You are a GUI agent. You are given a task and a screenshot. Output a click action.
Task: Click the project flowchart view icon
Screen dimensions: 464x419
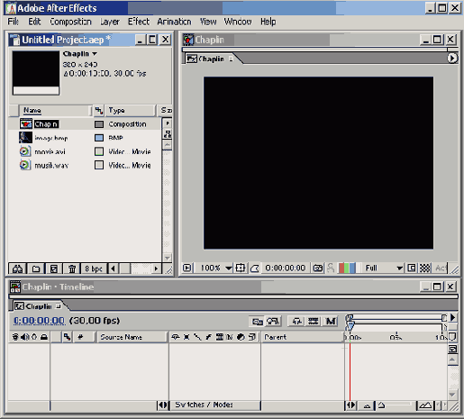point(168,134)
